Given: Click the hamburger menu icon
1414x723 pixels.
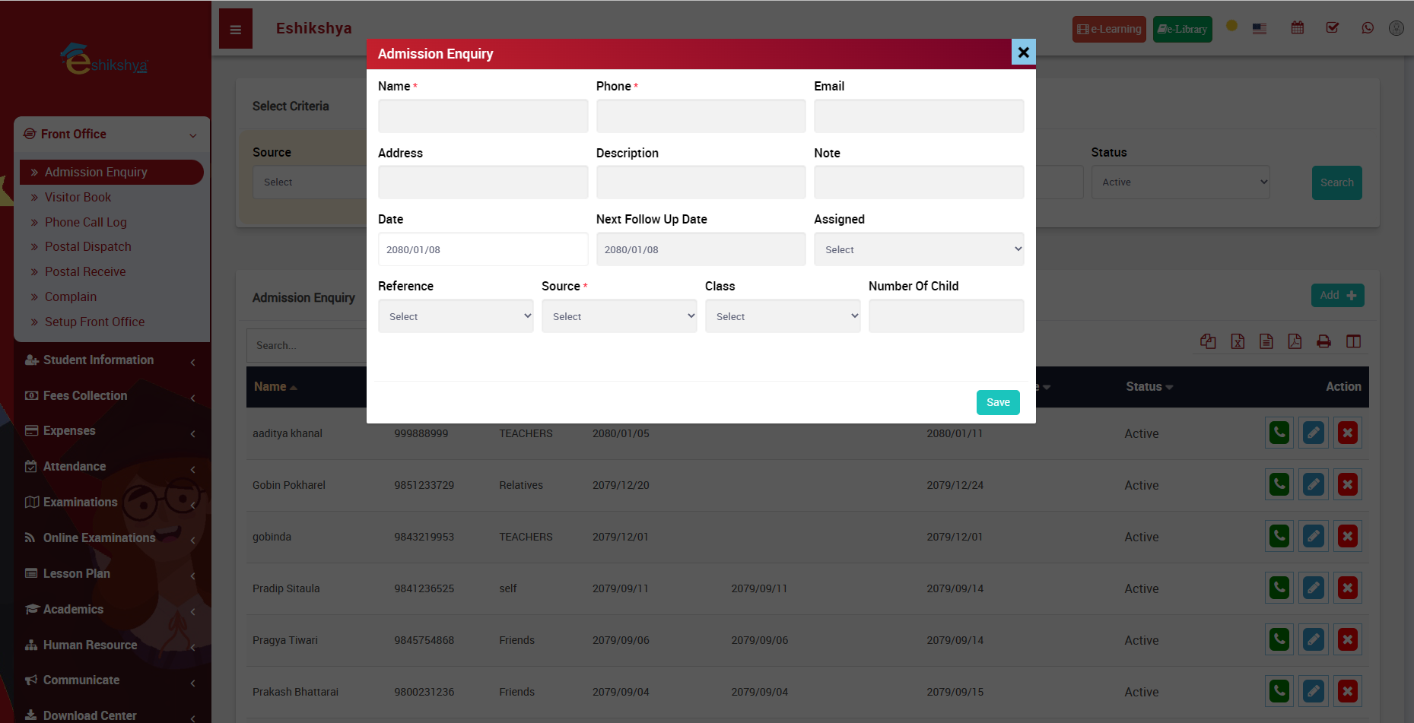Looking at the screenshot, I should point(236,30).
